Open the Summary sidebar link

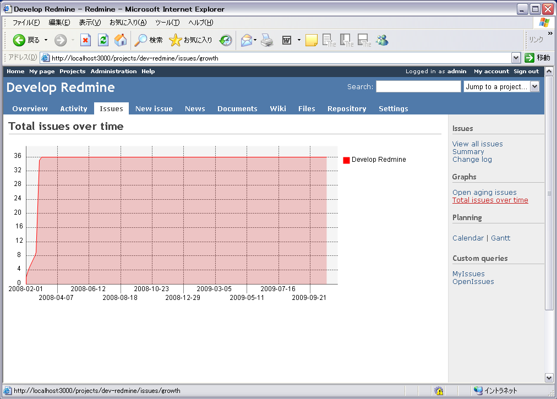click(468, 152)
